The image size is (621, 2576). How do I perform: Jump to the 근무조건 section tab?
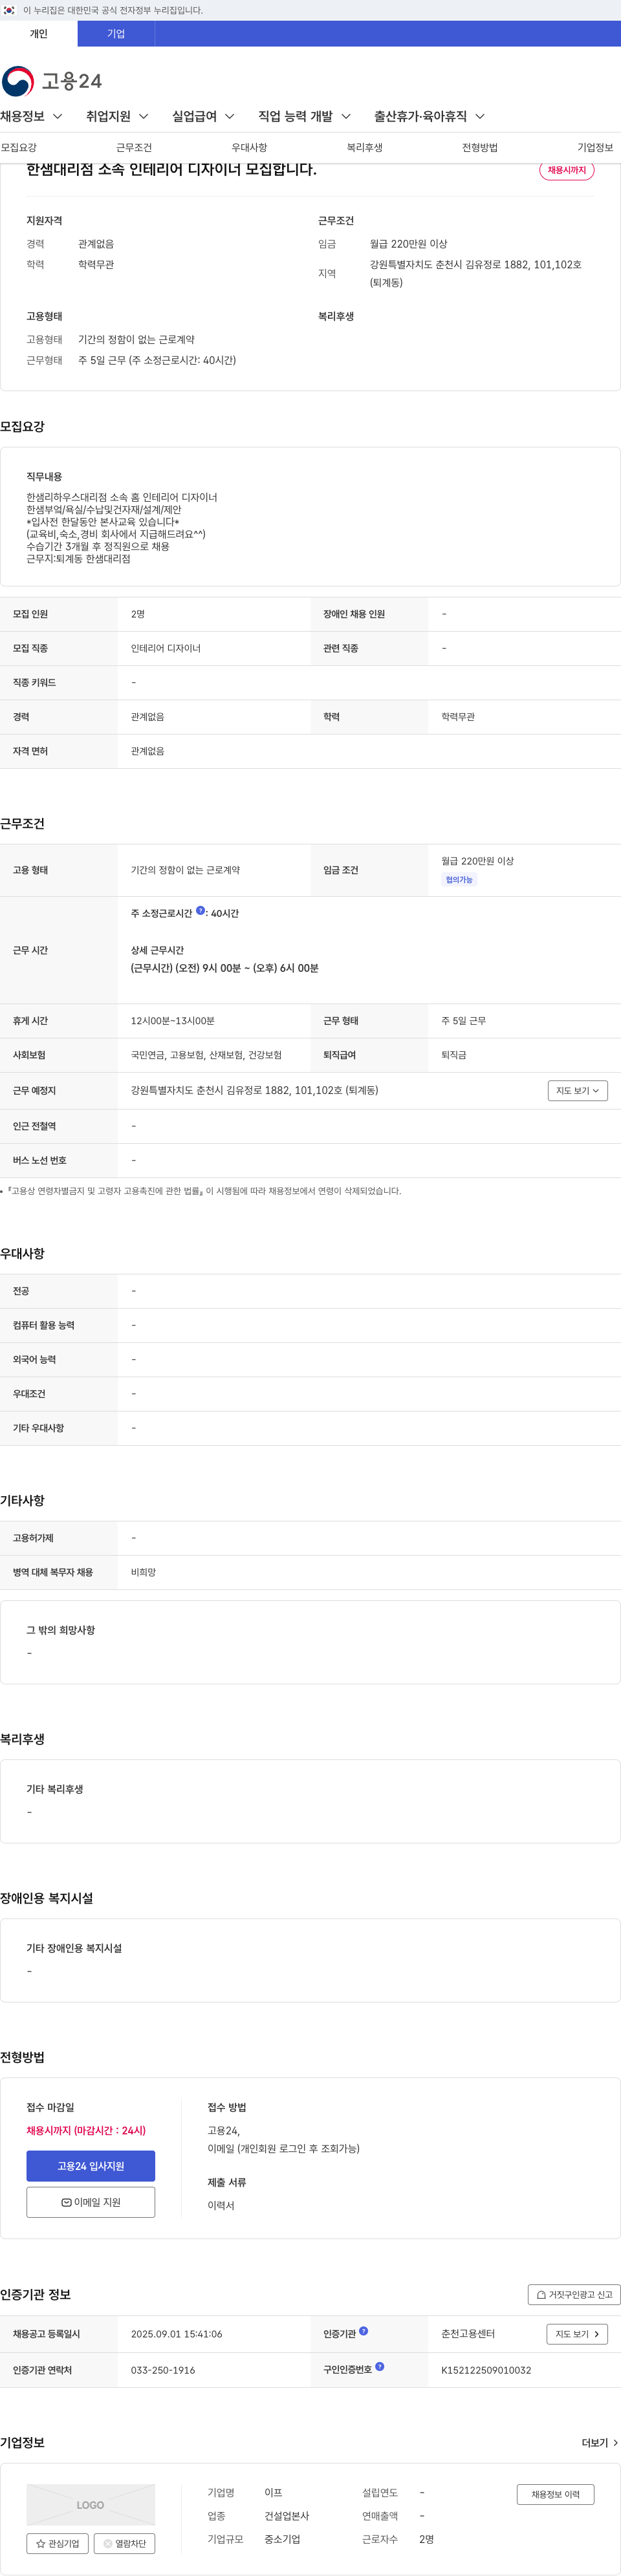[134, 148]
